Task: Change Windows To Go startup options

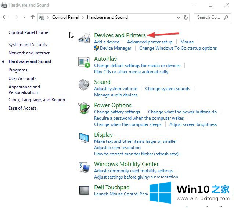Action: (178, 48)
